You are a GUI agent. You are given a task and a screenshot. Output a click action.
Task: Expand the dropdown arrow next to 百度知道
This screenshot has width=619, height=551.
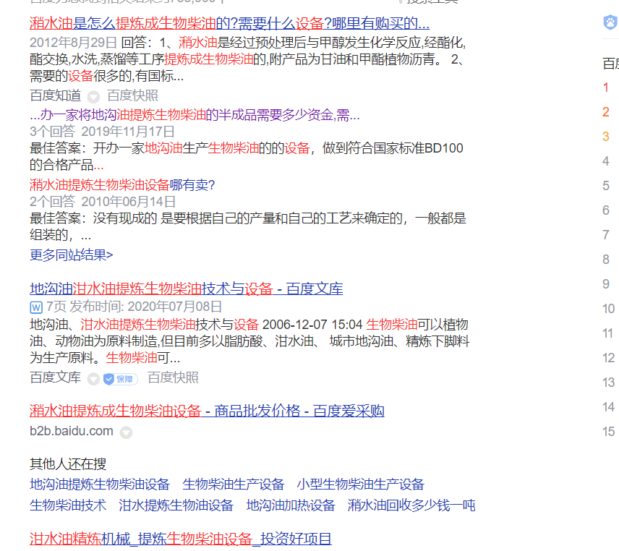pyautogui.click(x=94, y=95)
